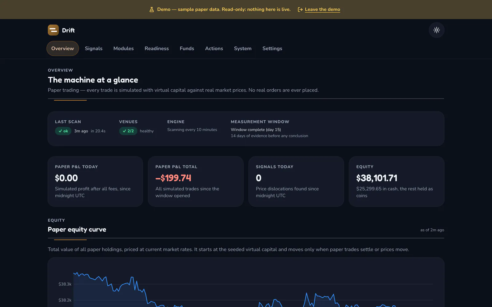The height and width of the screenshot is (307, 492).
Task: Open the Overview tab
Action: click(63, 49)
